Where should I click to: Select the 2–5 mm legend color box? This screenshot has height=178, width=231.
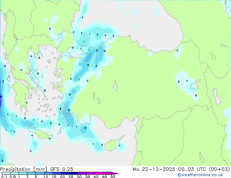[x=31, y=173]
